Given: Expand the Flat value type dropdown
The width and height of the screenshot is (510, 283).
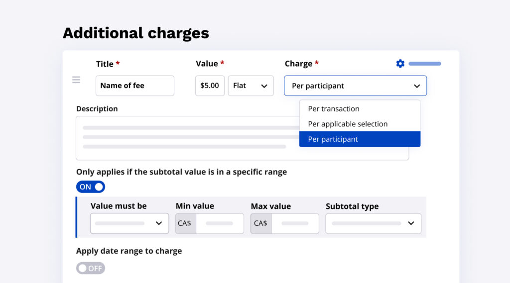Looking at the screenshot, I should [251, 86].
